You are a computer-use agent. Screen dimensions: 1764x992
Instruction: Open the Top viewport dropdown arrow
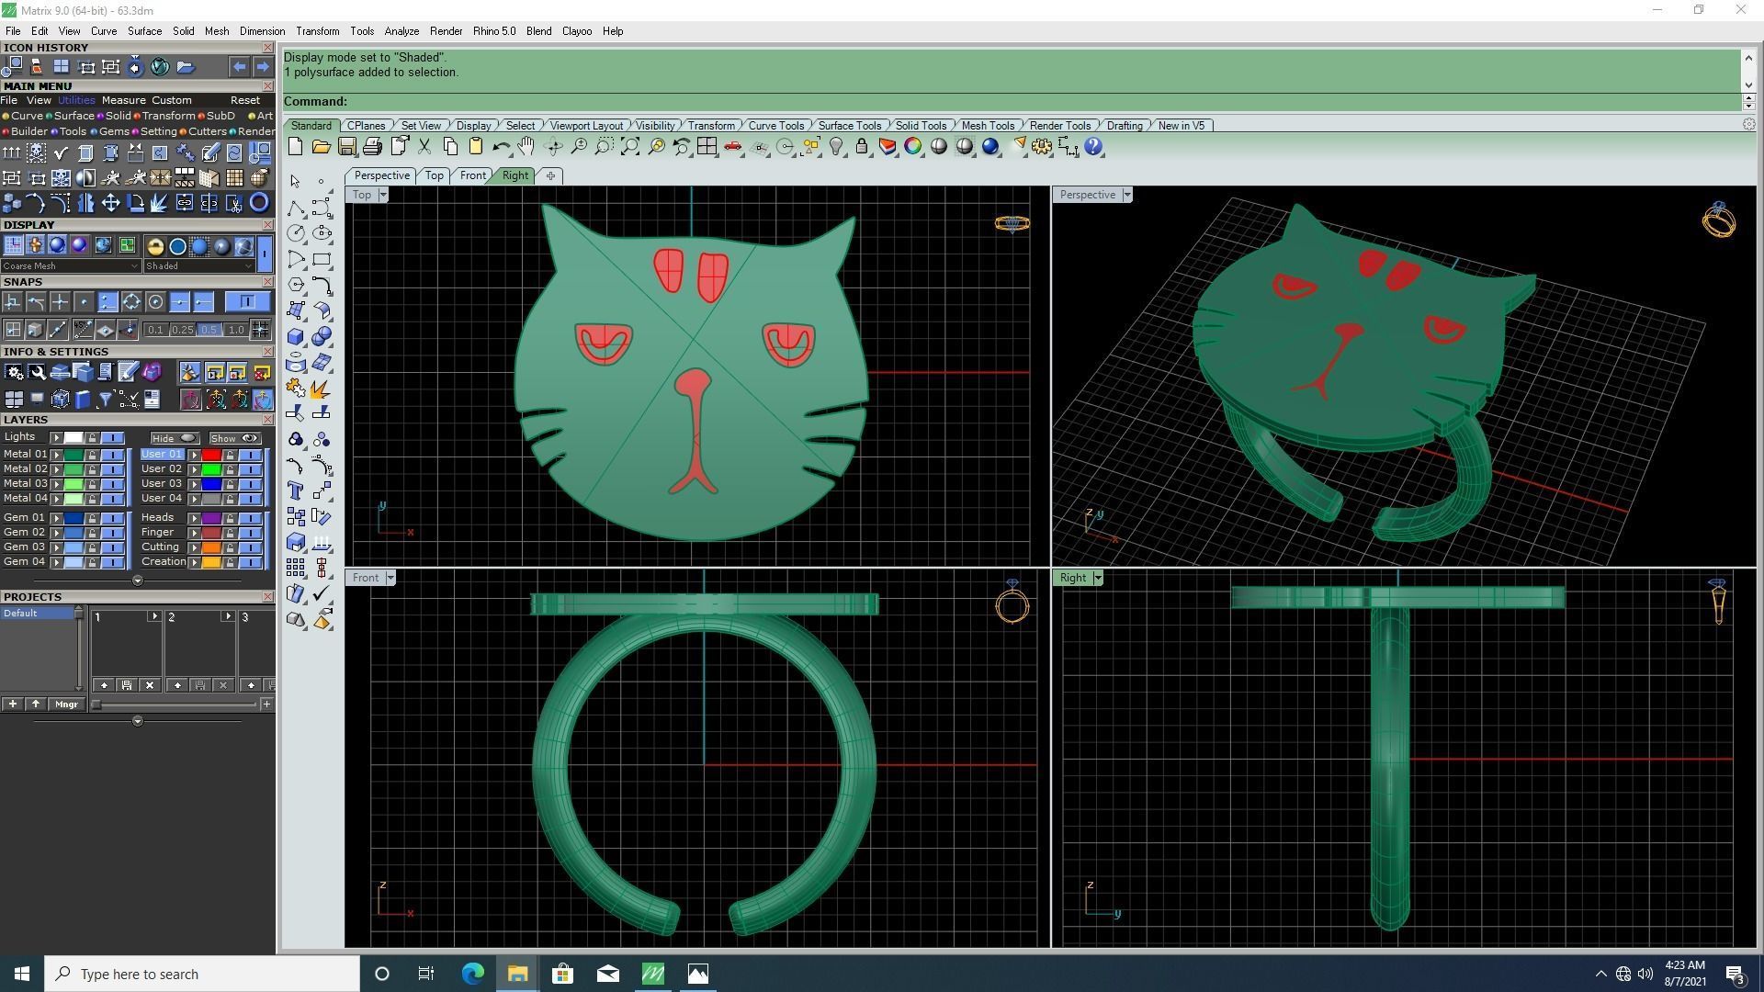click(383, 195)
